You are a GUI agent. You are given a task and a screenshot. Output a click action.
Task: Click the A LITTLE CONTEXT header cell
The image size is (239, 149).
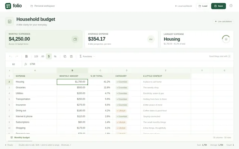click(x=166, y=76)
